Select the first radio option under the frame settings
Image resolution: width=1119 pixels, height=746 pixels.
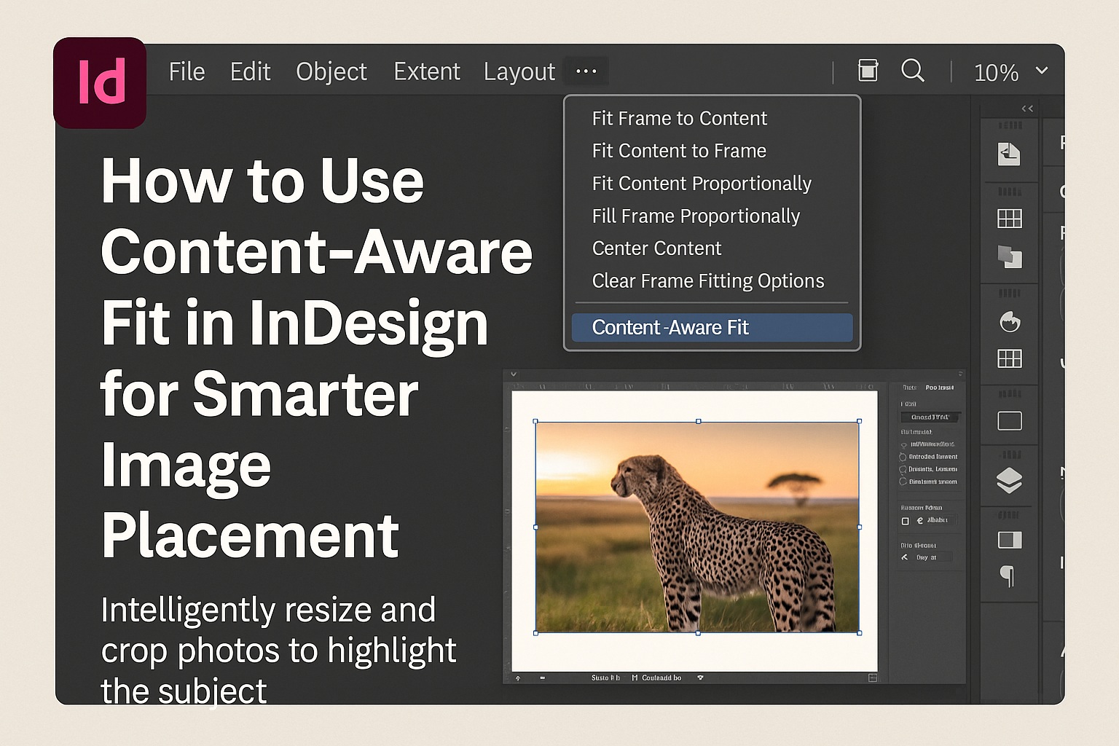tap(903, 444)
